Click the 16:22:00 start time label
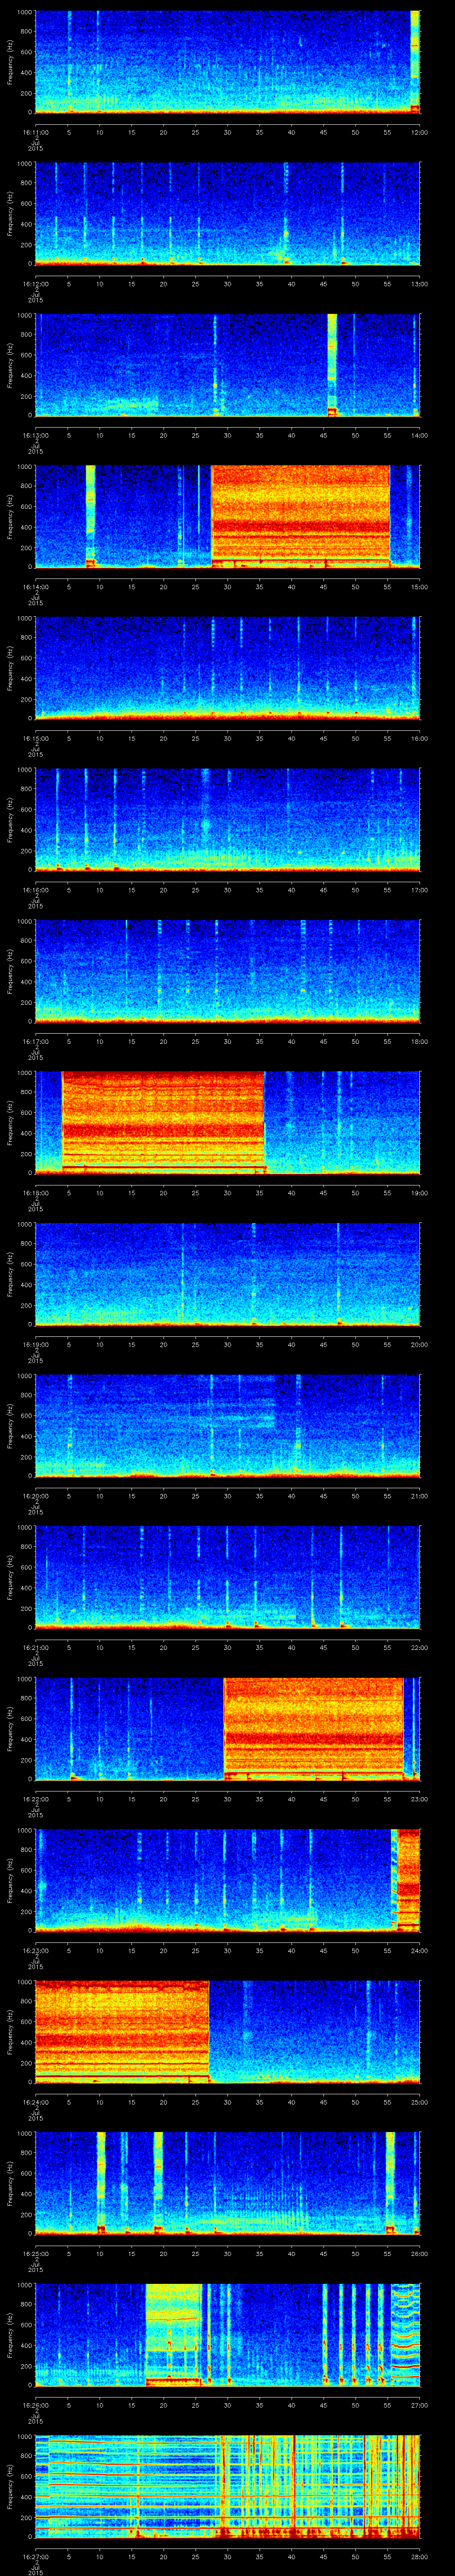This screenshot has height=2576, width=455. click(x=35, y=1799)
